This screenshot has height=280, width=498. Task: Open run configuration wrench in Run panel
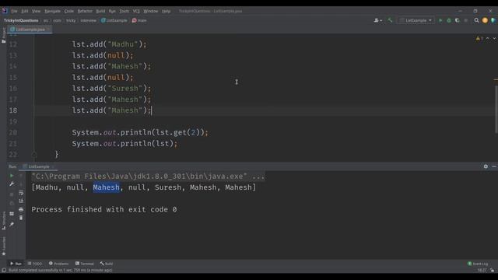[x=12, y=184]
